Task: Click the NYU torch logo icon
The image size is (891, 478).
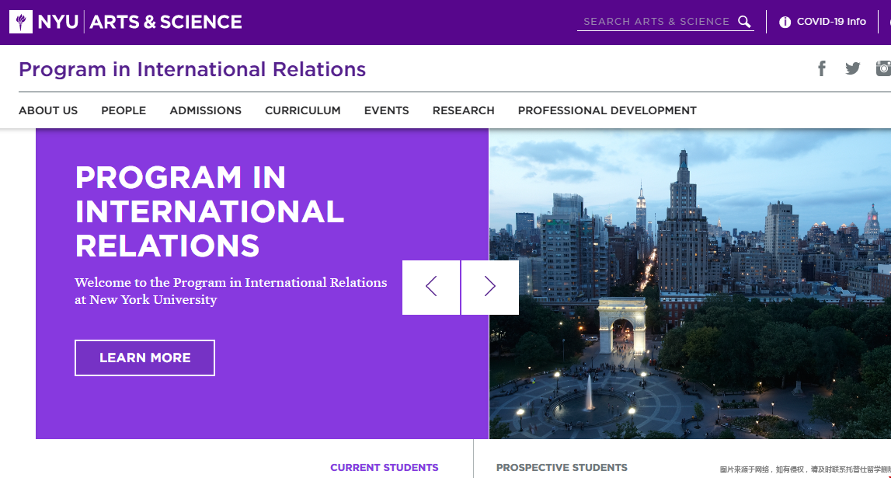Action: pyautogui.click(x=21, y=22)
